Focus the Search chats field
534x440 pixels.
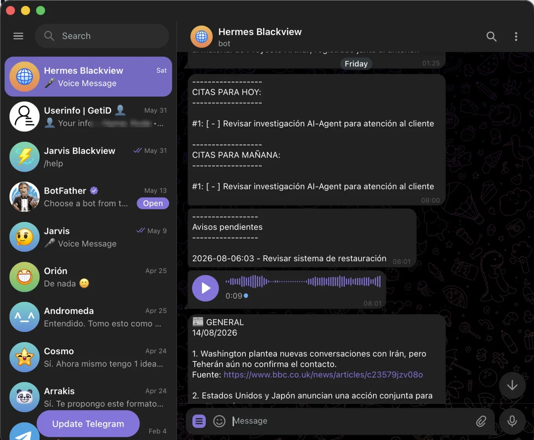pyautogui.click(x=102, y=36)
